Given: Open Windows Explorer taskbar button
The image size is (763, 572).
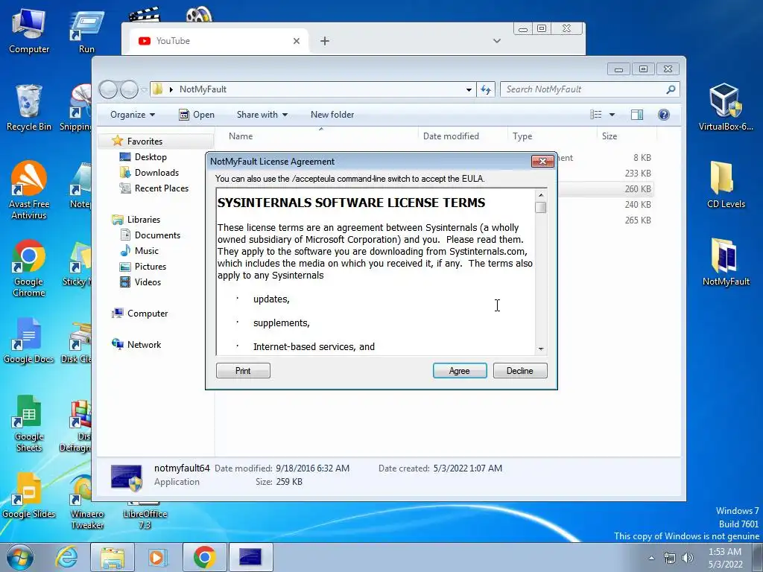Looking at the screenshot, I should (x=113, y=557).
